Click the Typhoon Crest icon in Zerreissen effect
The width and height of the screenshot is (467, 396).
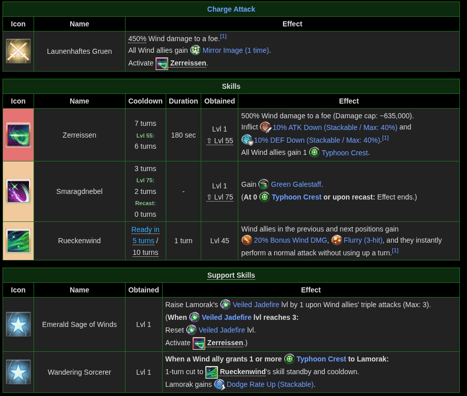314,152
